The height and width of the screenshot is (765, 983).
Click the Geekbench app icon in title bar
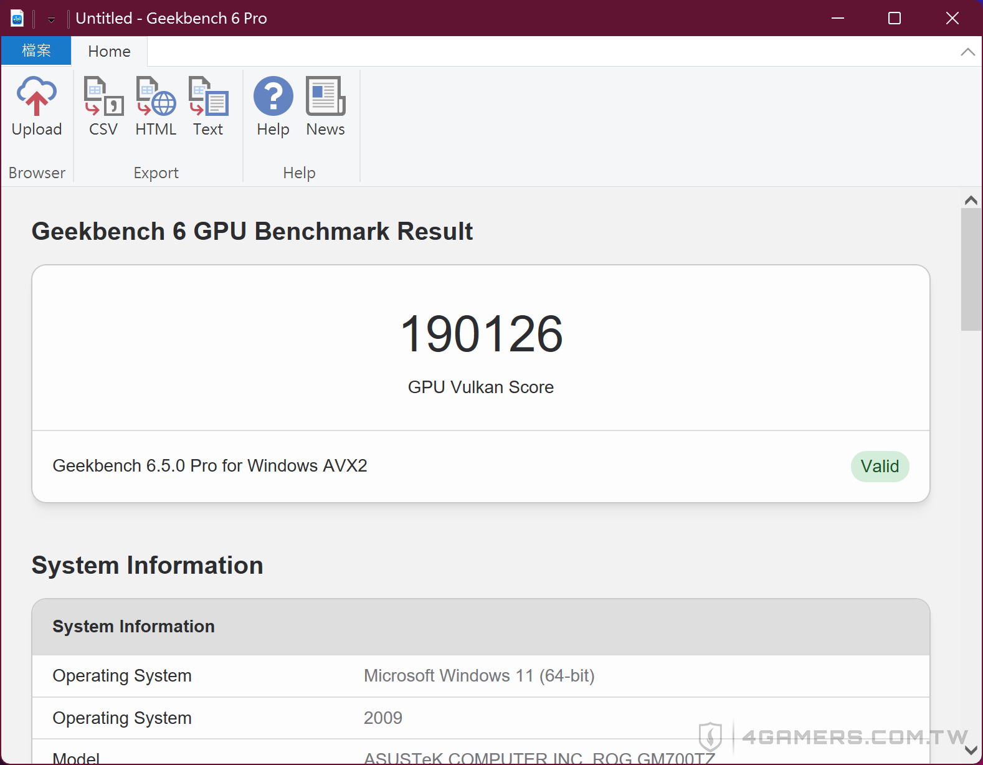pos(17,19)
